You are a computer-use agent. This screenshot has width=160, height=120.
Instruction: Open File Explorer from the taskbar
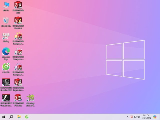click(19, 117)
